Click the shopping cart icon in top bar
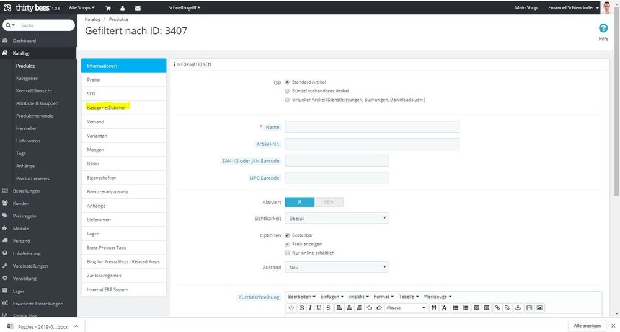Screen dimensions: 620x332 108,8
